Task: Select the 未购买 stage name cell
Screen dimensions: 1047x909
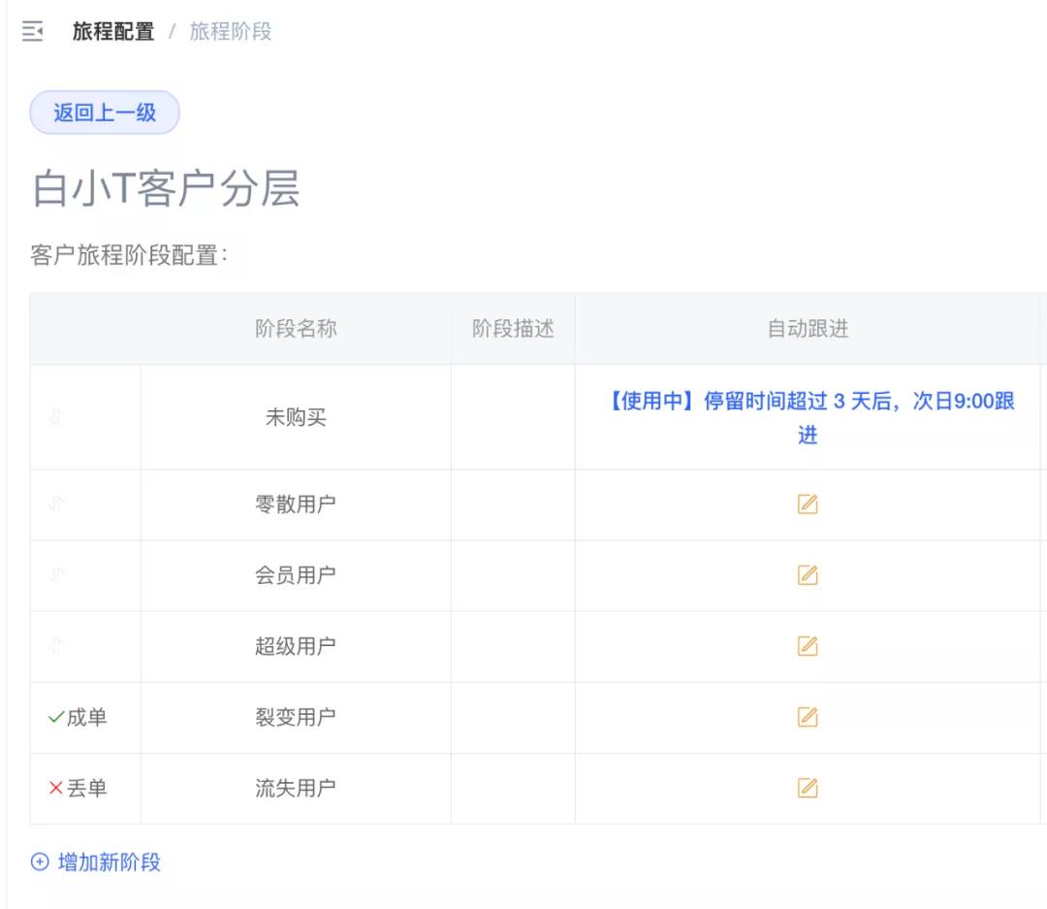Action: click(x=296, y=417)
